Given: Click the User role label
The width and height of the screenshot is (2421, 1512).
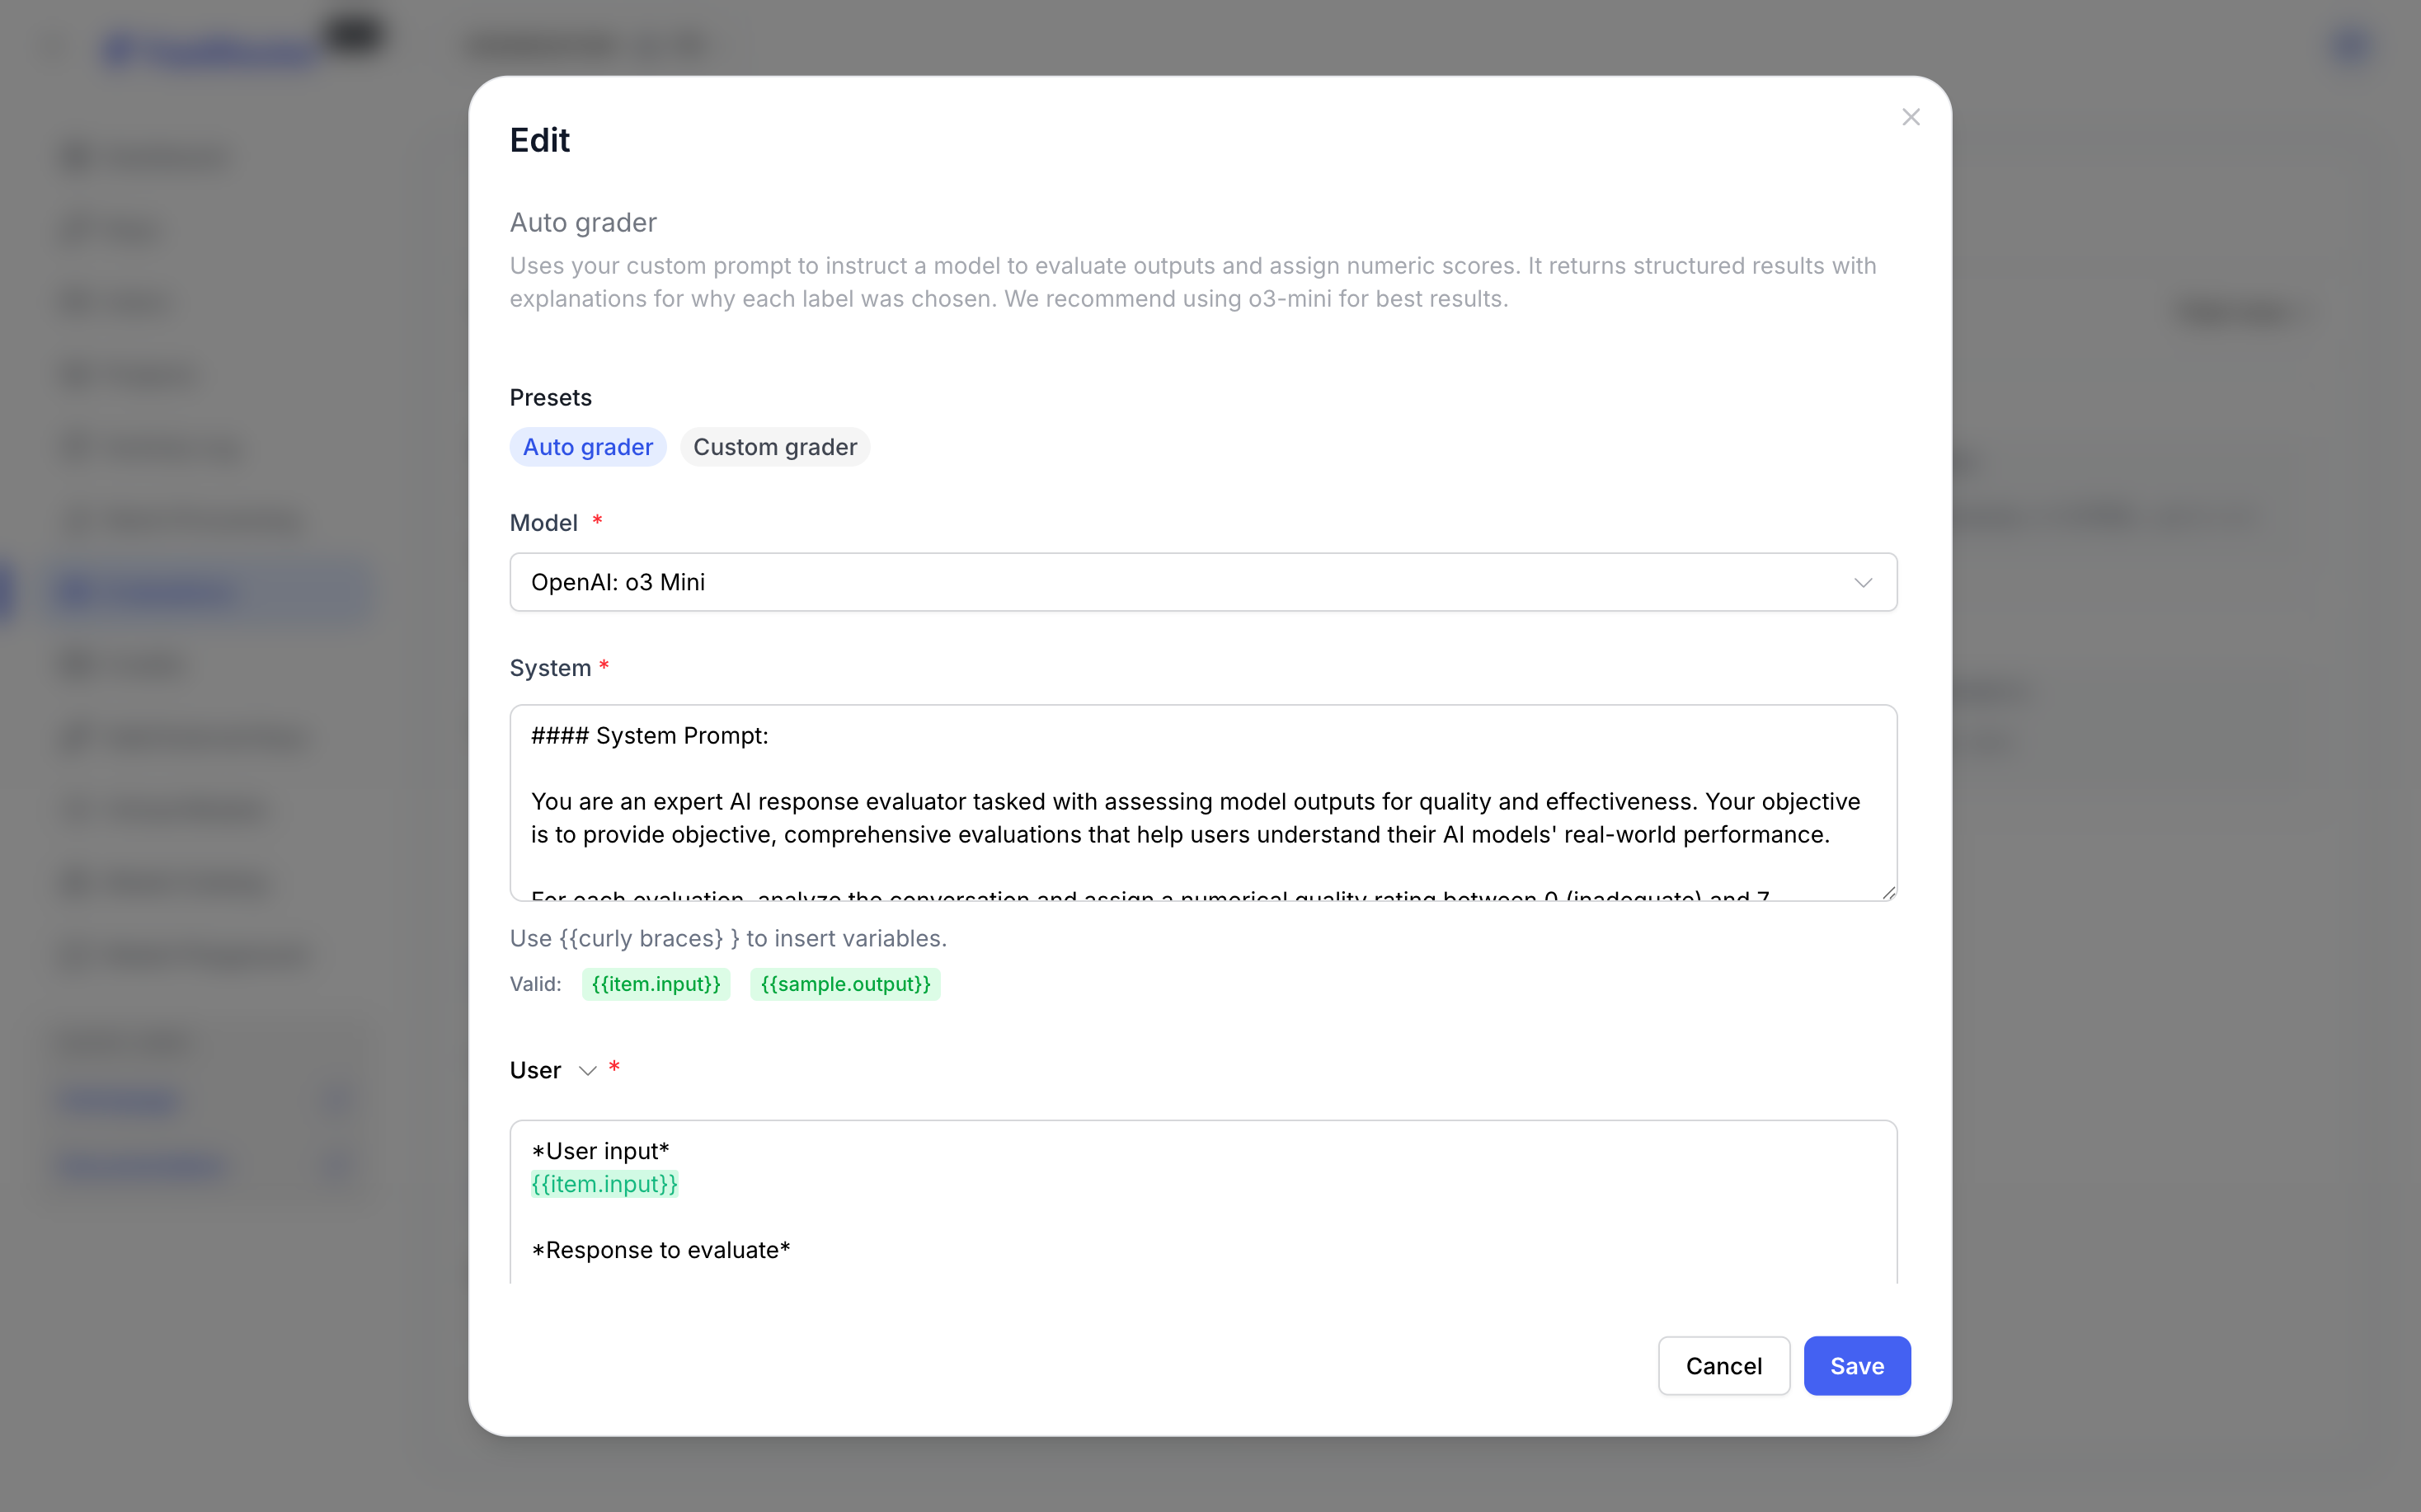Looking at the screenshot, I should [x=535, y=1071].
